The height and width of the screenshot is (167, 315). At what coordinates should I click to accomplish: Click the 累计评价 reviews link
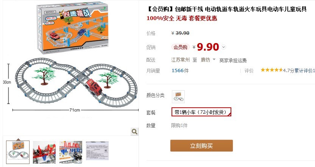(x=303, y=71)
